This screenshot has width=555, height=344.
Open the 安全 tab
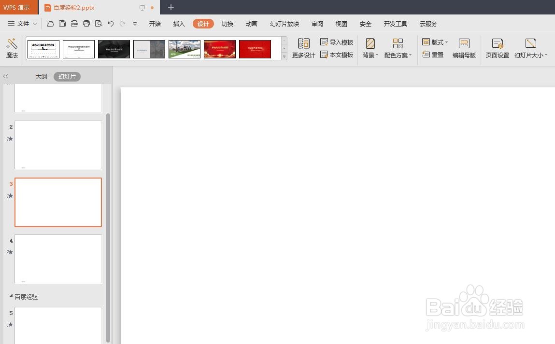(x=365, y=24)
